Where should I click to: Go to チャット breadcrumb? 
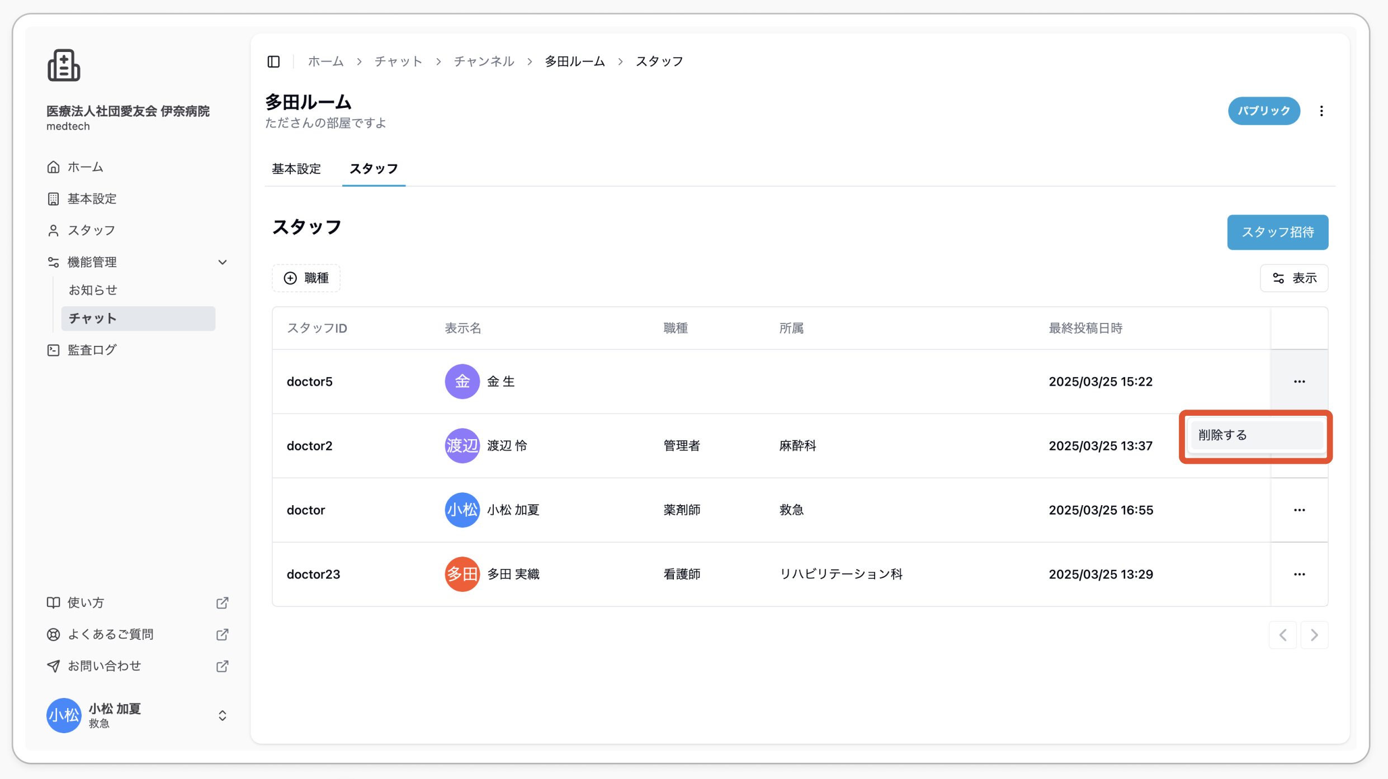pyautogui.click(x=398, y=61)
